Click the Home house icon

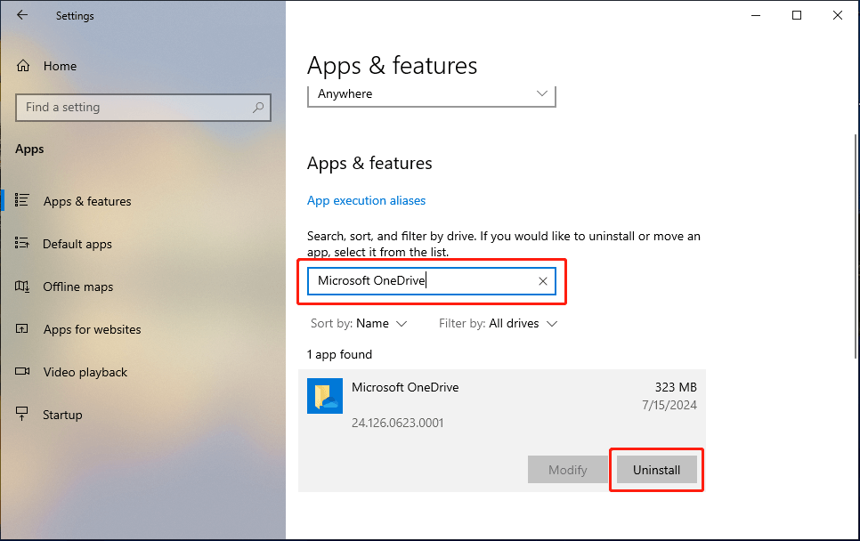pos(23,66)
